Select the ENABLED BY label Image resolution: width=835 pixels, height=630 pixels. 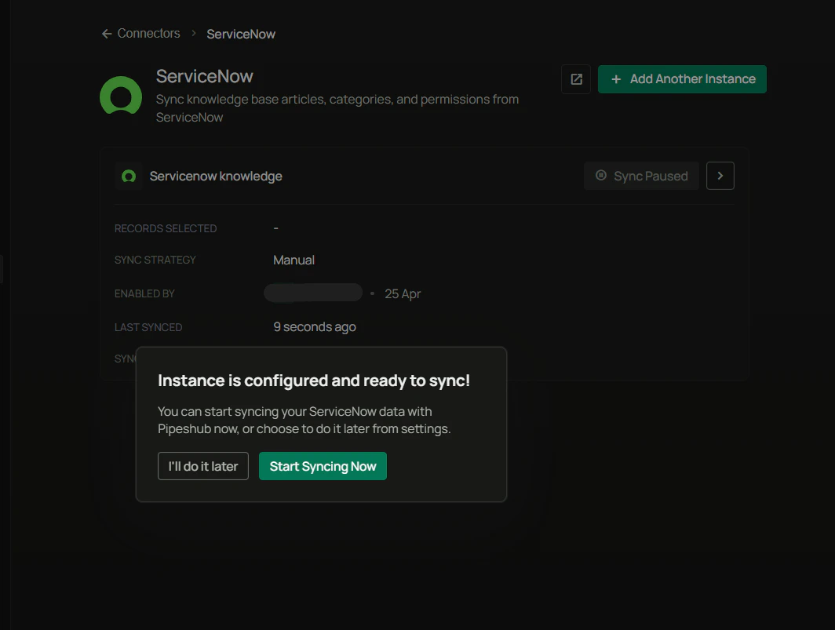[144, 294]
